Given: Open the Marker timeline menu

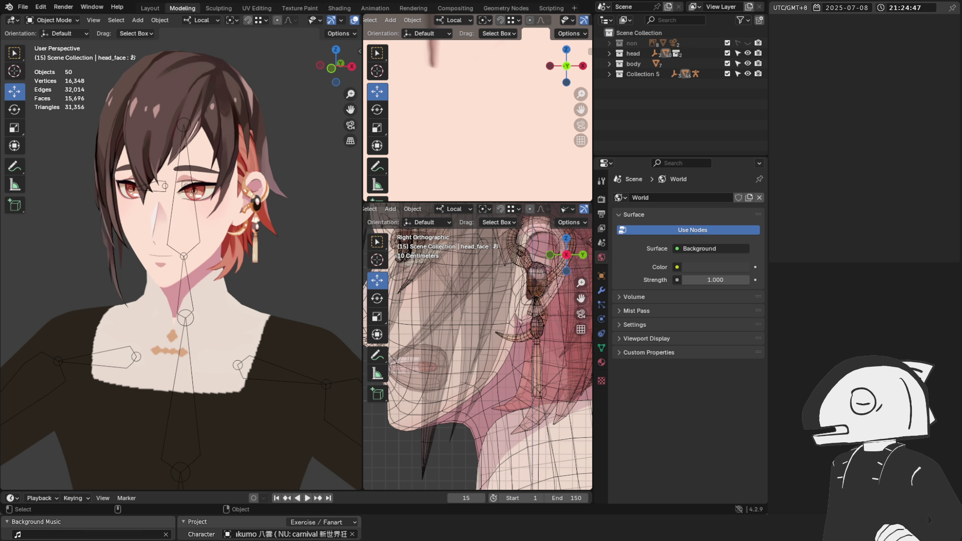Looking at the screenshot, I should [126, 498].
